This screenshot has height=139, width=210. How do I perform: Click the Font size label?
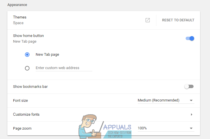pos(20,101)
